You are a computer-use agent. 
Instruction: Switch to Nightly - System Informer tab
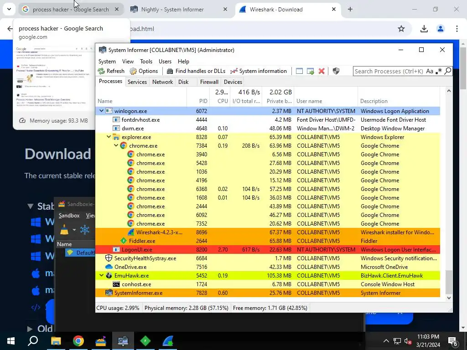(x=179, y=10)
